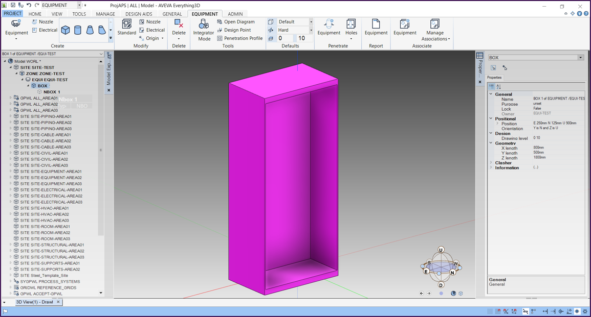The height and width of the screenshot is (317, 591).
Task: Click the Undo arrow in title bar
Action: 29,5
